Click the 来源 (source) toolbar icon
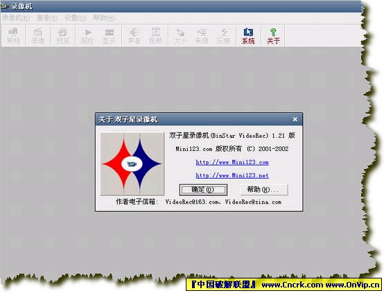 pyautogui.click(x=202, y=36)
